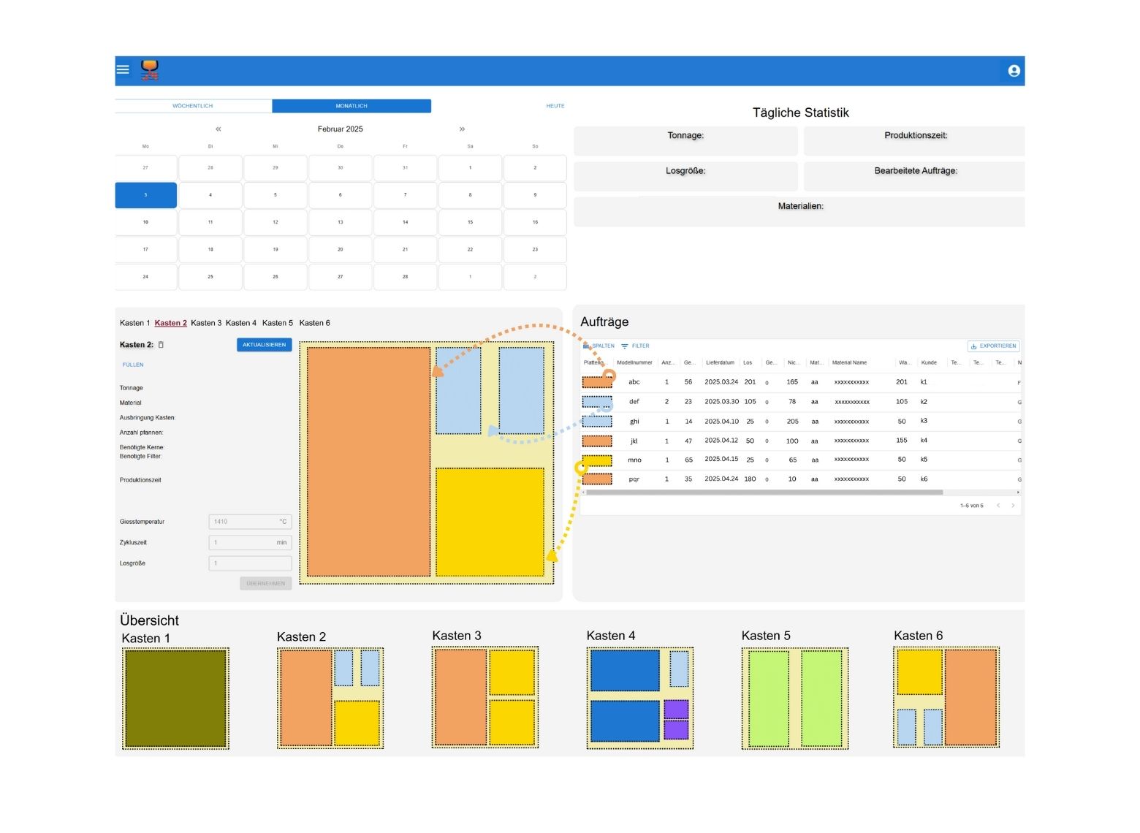Image resolution: width=1140 pixels, height=833 pixels.
Task: Go to next page of orders table
Action: 1013,506
